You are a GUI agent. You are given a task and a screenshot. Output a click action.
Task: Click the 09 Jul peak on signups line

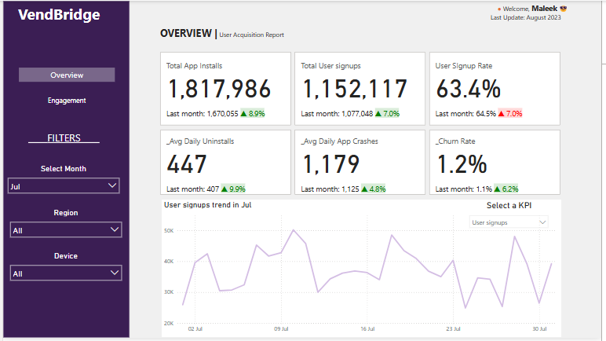294,230
